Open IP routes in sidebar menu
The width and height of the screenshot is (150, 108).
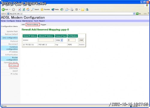click(14, 74)
